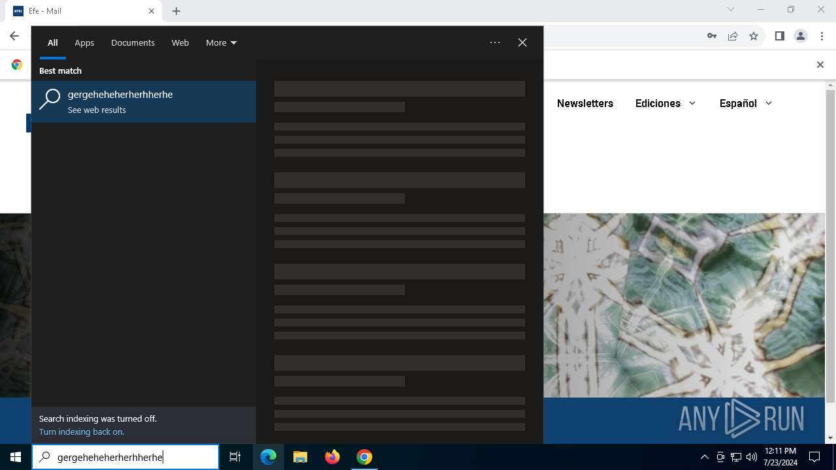The width and height of the screenshot is (836, 470).
Task: Toggle Chrome side panel icon
Action: (x=780, y=36)
